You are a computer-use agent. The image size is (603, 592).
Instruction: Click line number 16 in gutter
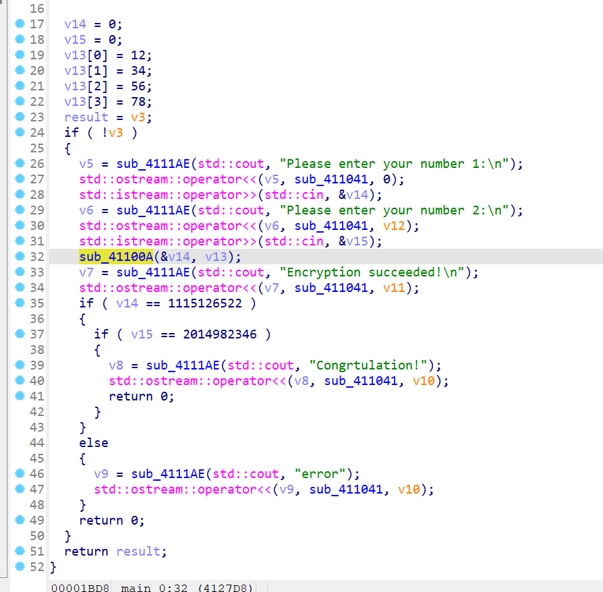click(x=37, y=9)
